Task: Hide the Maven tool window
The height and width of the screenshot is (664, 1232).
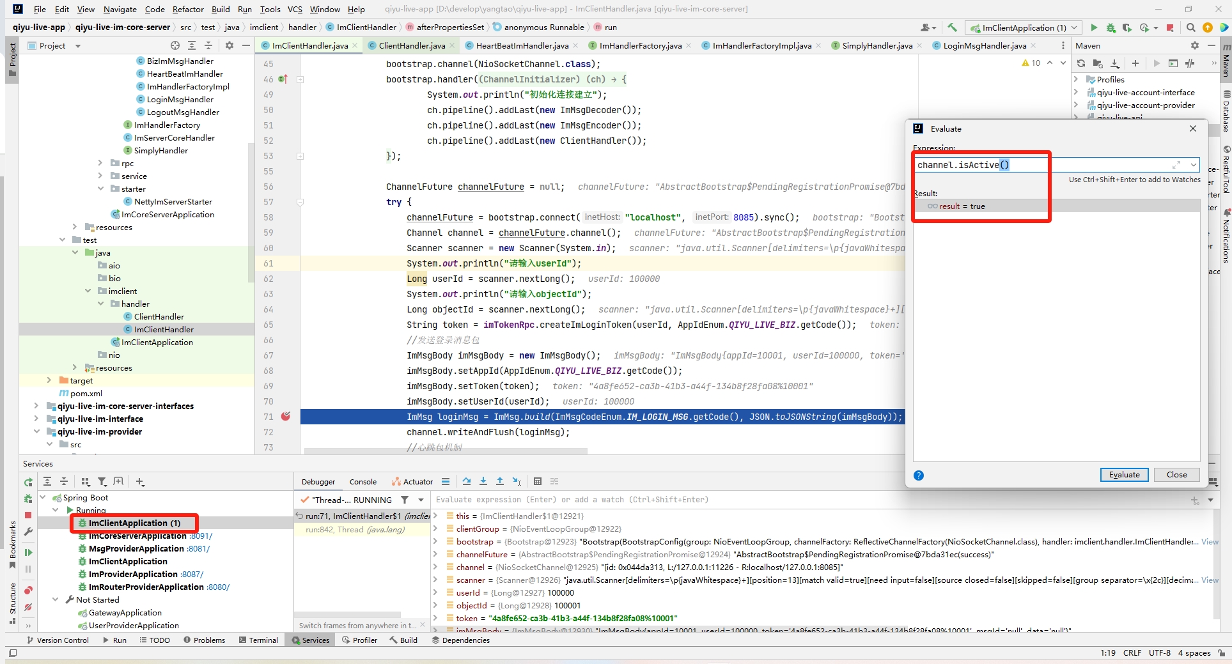Action: pyautogui.click(x=1211, y=45)
